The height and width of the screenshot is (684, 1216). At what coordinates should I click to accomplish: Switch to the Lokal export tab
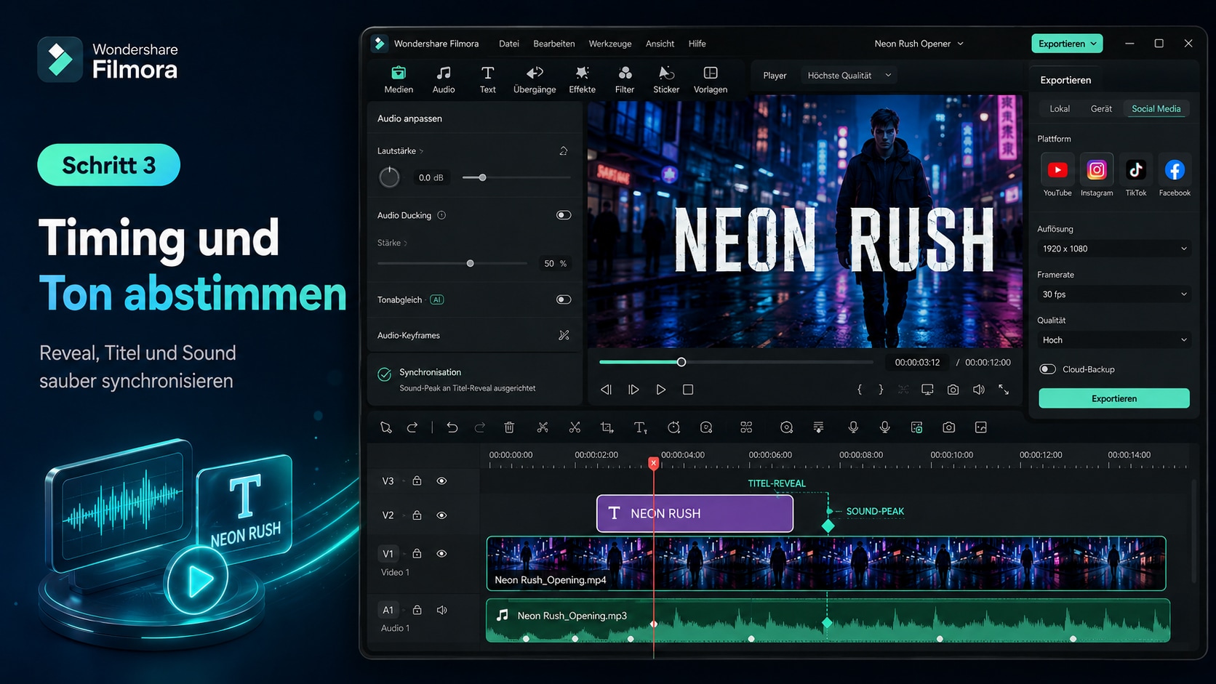coord(1060,109)
